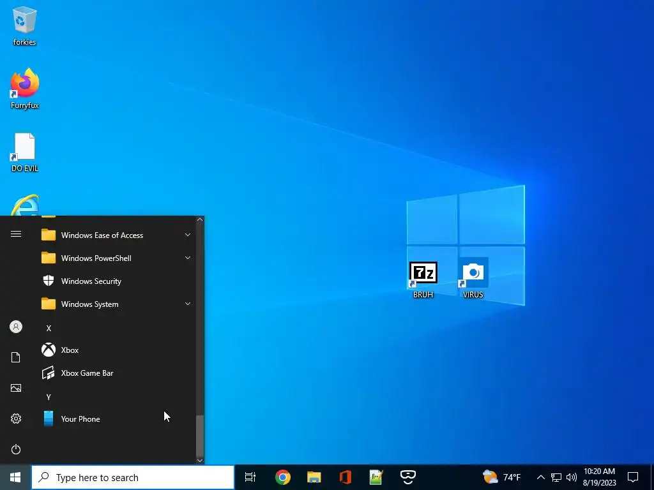Open network status tray icon

(556, 477)
